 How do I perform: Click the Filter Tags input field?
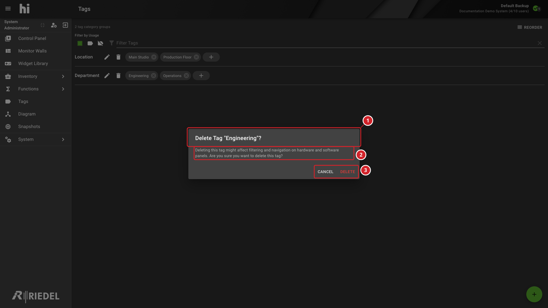(325, 43)
